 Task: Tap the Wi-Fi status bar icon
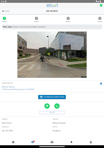click(96, 1)
